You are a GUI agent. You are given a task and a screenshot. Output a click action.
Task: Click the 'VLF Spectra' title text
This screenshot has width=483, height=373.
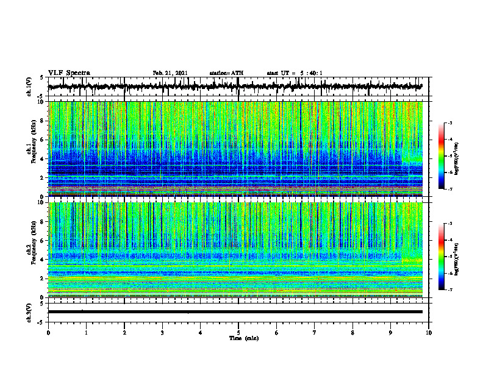tap(69, 73)
